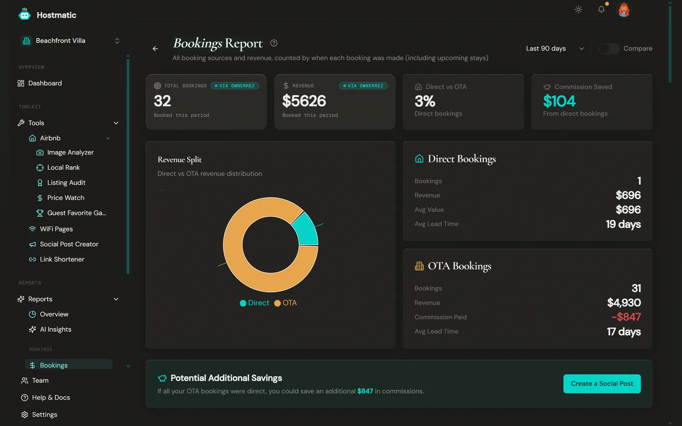Open the user profile avatar
This screenshot has width=682, height=426.
click(x=624, y=9)
